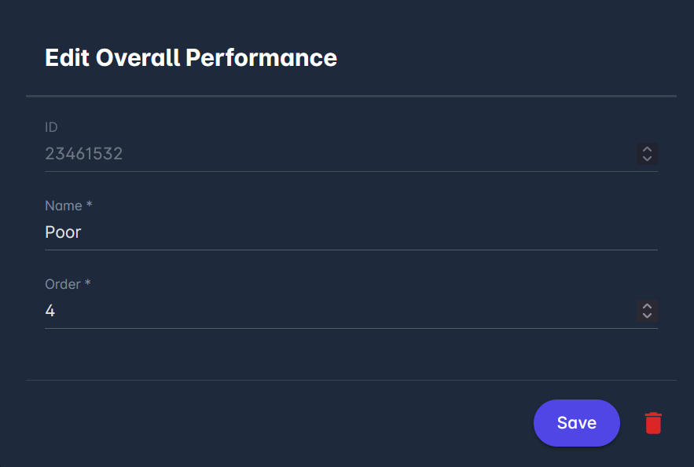Click into the Name input field

(x=346, y=232)
